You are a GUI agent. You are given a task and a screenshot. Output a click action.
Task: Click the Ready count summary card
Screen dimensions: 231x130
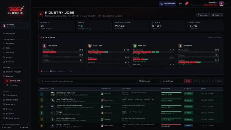pyautogui.click(x=93, y=25)
